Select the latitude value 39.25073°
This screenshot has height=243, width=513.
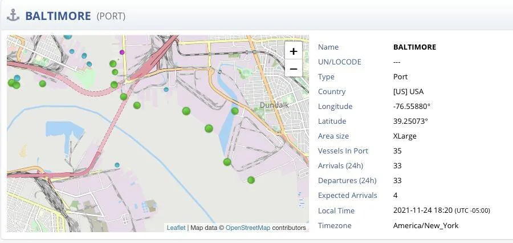pyautogui.click(x=410, y=121)
